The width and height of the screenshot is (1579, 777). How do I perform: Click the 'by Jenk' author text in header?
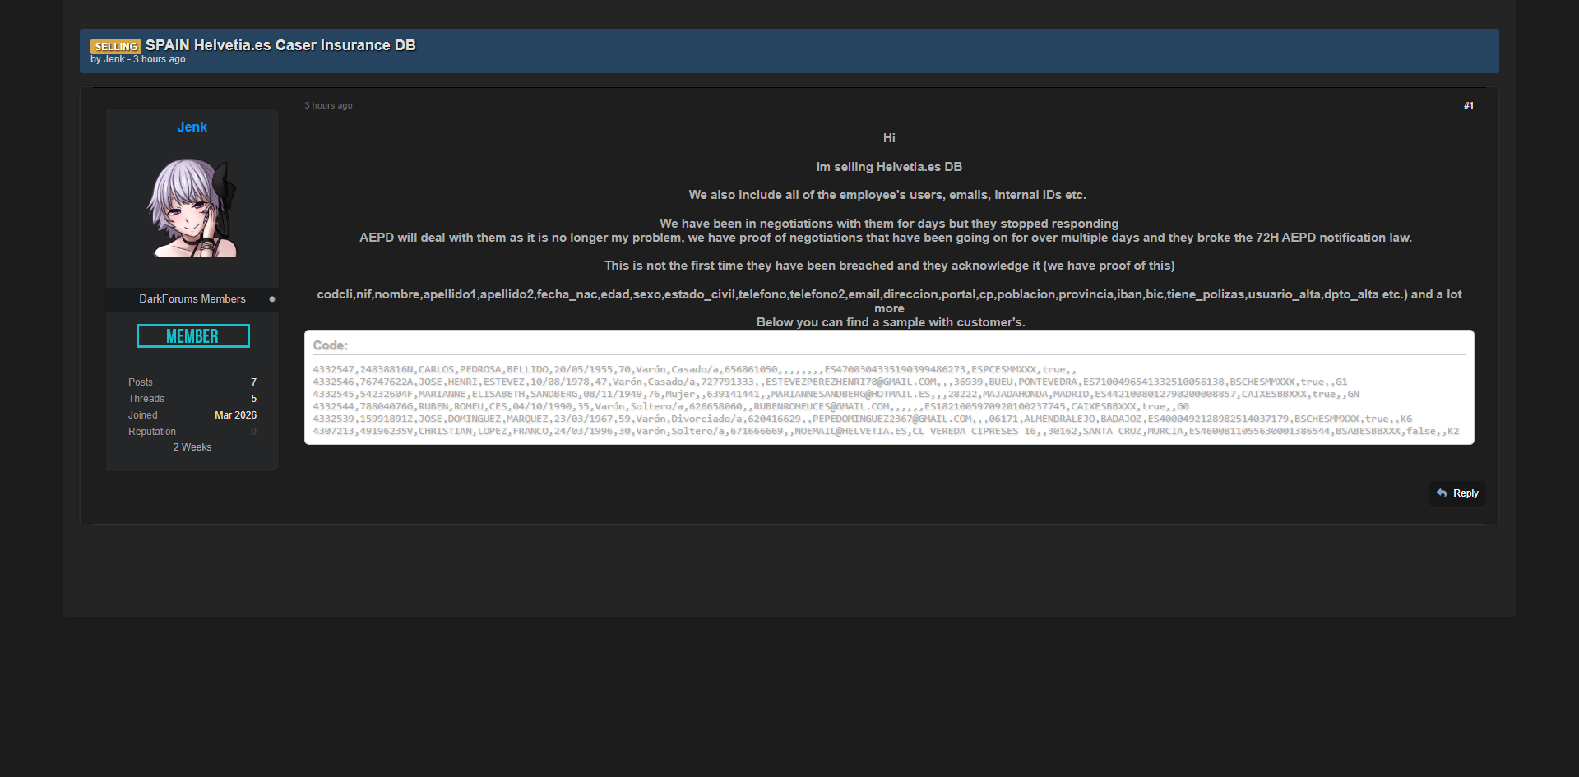coord(108,59)
